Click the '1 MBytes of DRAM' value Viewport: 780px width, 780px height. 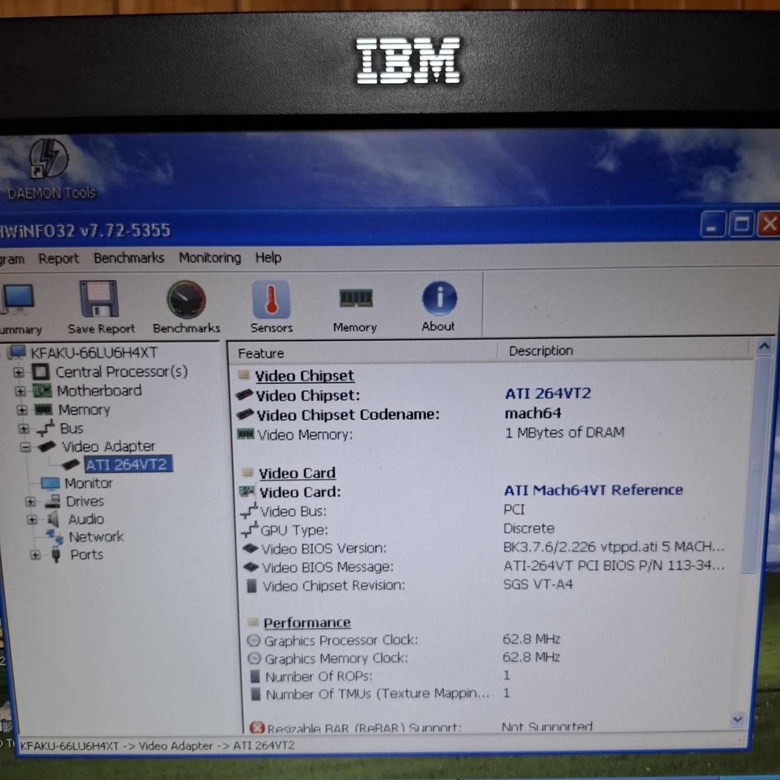click(565, 432)
